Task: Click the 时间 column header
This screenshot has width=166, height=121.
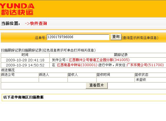Action: point(25,55)
